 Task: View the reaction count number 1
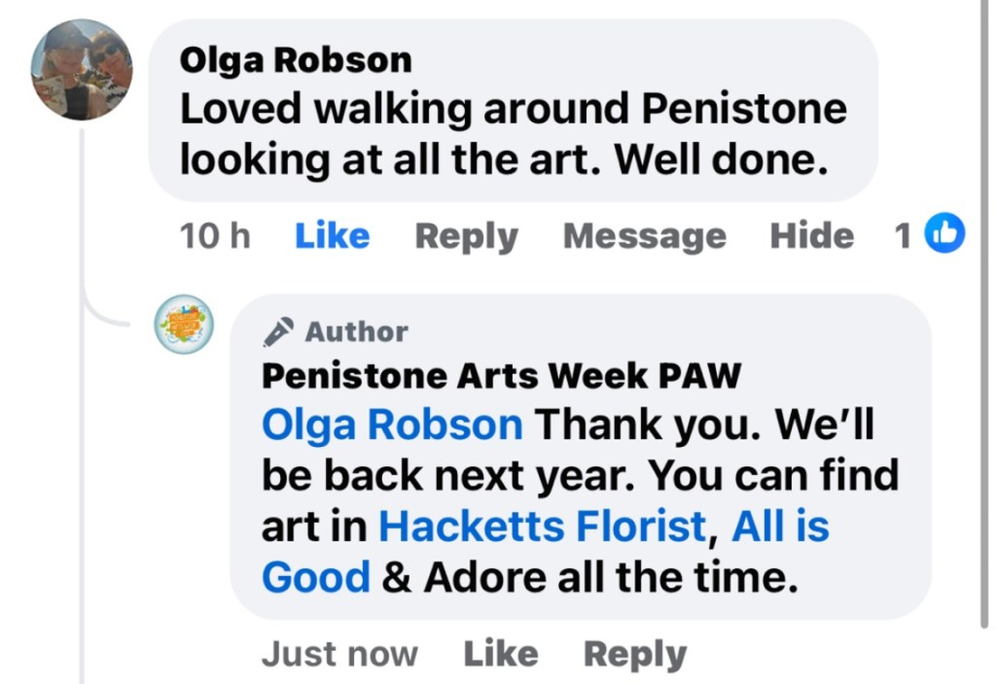pos(903,236)
